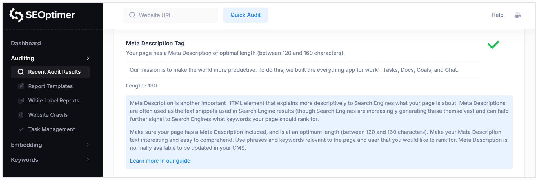Select the Recent Audit Results magnifier icon
538x180 pixels.
point(21,72)
